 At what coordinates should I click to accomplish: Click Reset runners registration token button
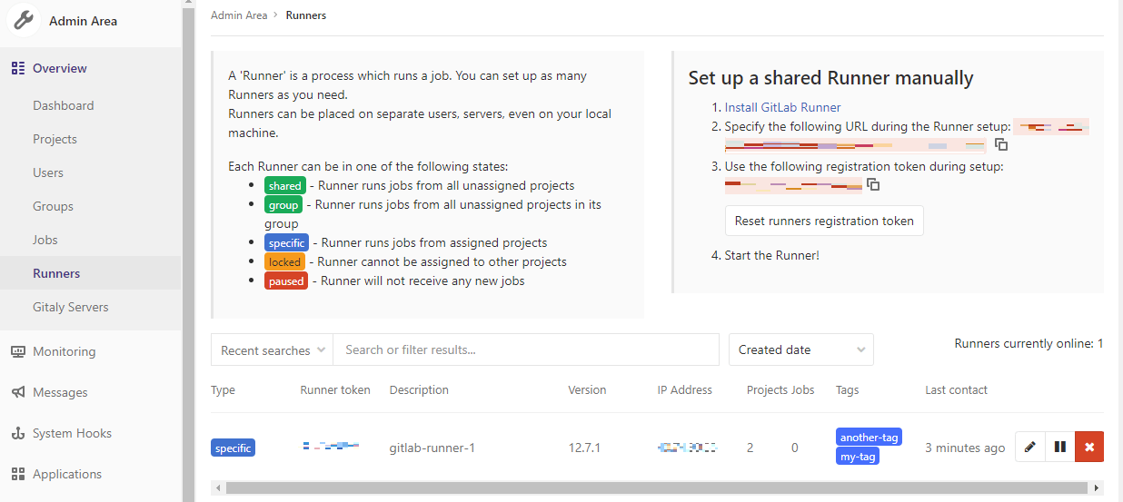point(823,221)
